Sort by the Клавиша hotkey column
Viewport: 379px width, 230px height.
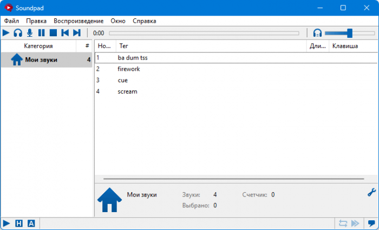(353, 46)
